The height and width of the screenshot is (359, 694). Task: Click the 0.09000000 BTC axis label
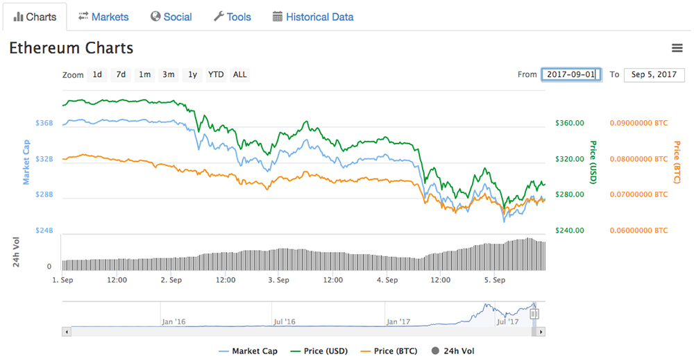pos(638,123)
